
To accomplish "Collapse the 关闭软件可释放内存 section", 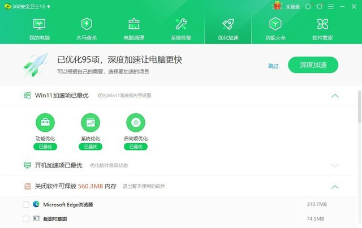I will coord(335,187).
